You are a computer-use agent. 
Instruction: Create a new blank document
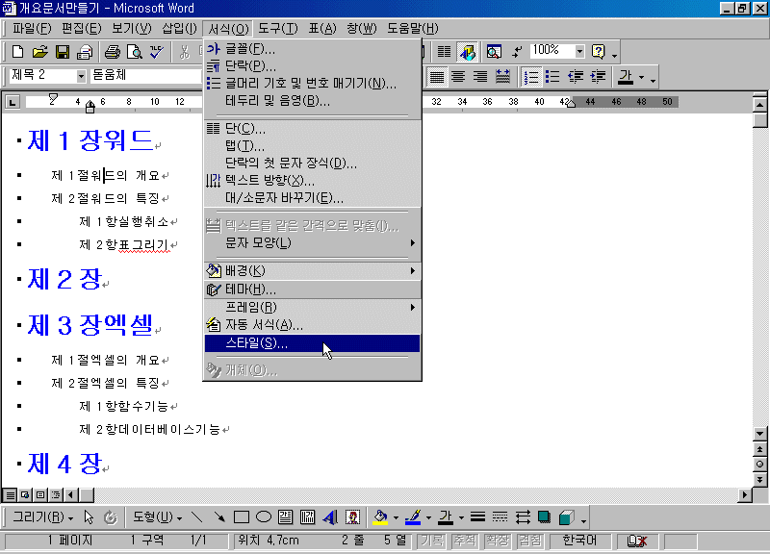(17, 52)
